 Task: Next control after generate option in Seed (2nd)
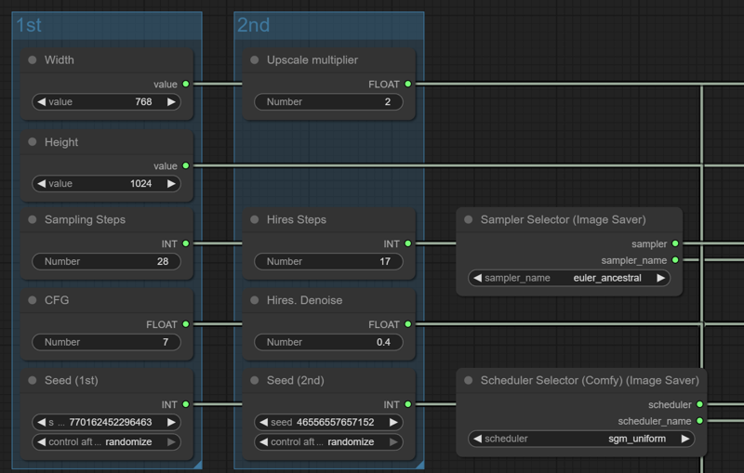(x=393, y=442)
